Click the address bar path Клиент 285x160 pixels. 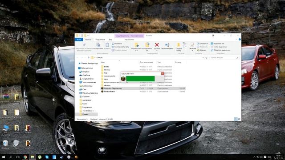coord(99,58)
